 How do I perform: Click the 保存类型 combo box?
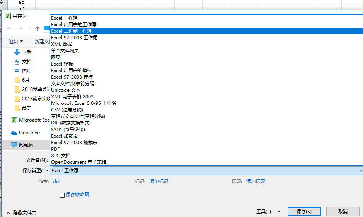[206, 171]
